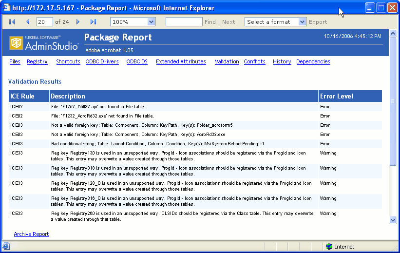Click the Archive Report link
This screenshot has height=253, width=400.
click(x=31, y=234)
